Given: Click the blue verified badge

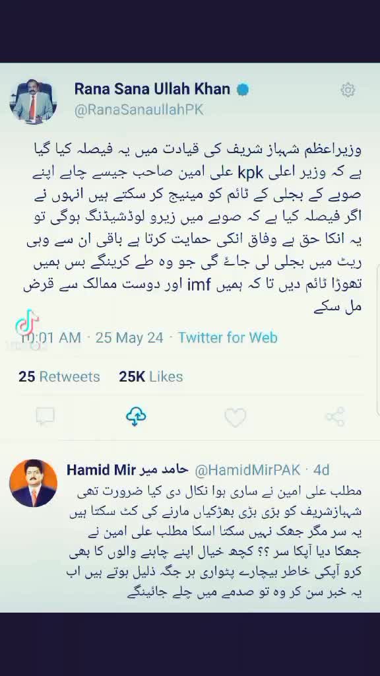Looking at the screenshot, I should [x=243, y=90].
